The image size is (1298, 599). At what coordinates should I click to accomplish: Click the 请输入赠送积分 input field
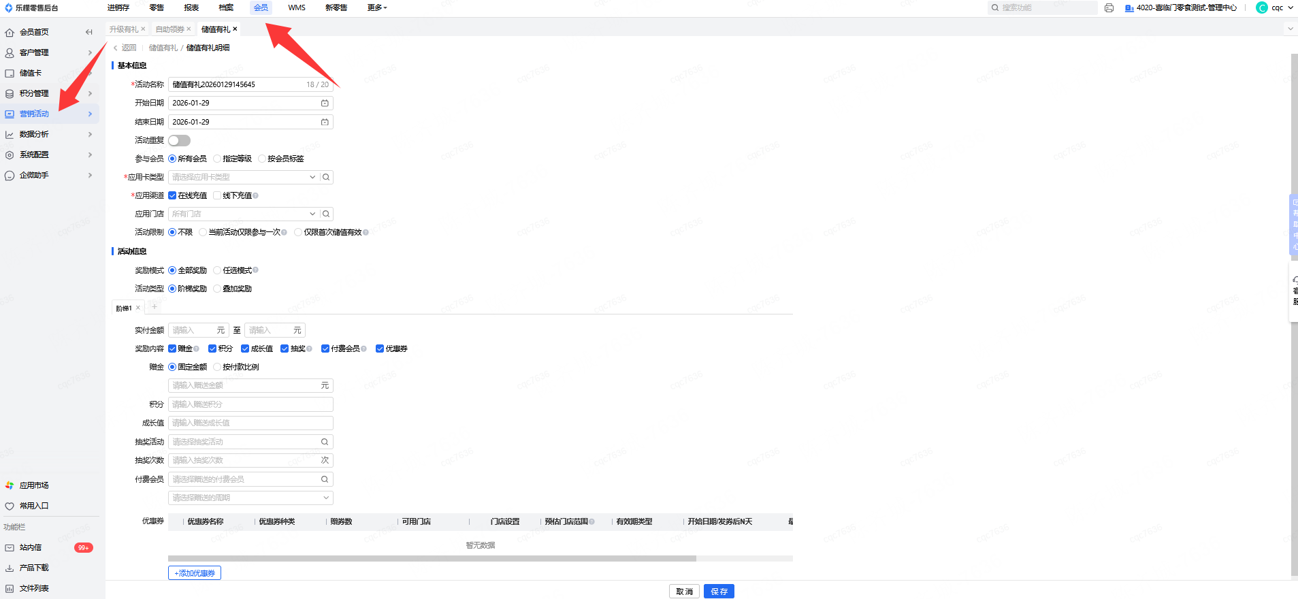[250, 404]
